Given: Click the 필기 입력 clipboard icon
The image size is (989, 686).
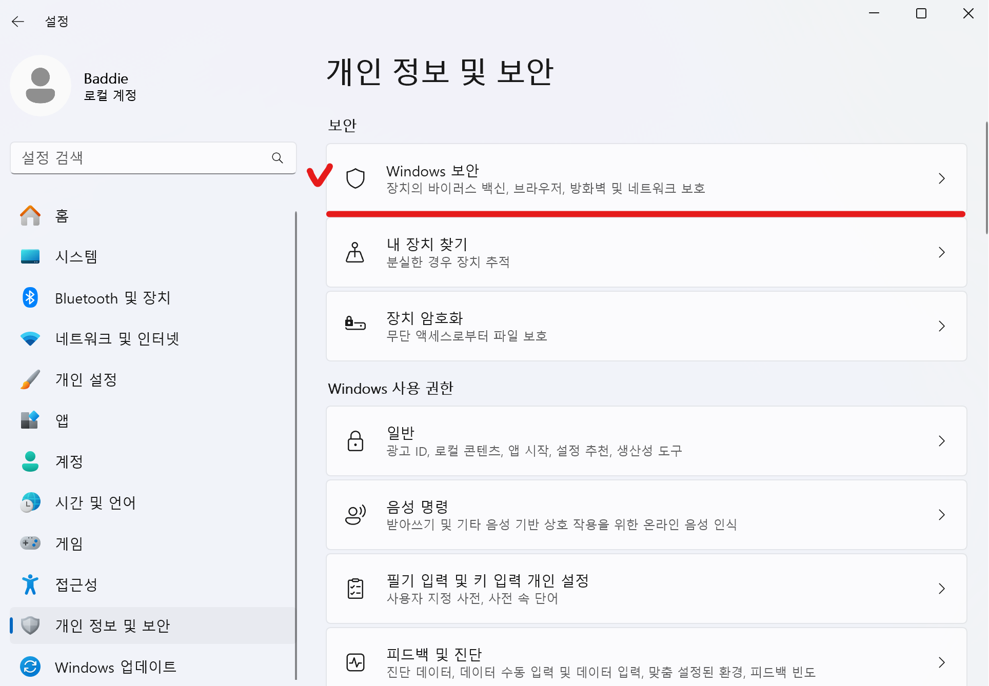Looking at the screenshot, I should point(355,589).
